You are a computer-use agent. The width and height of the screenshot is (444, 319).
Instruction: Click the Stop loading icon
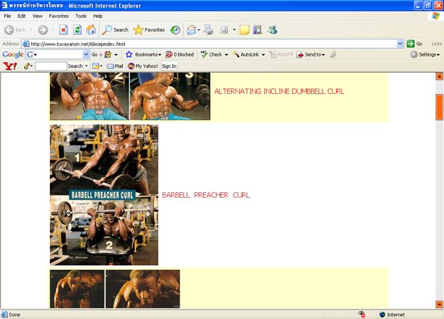(64, 30)
